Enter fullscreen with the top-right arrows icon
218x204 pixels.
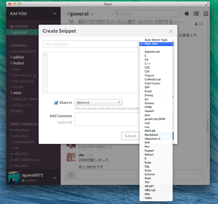pos(207,4)
